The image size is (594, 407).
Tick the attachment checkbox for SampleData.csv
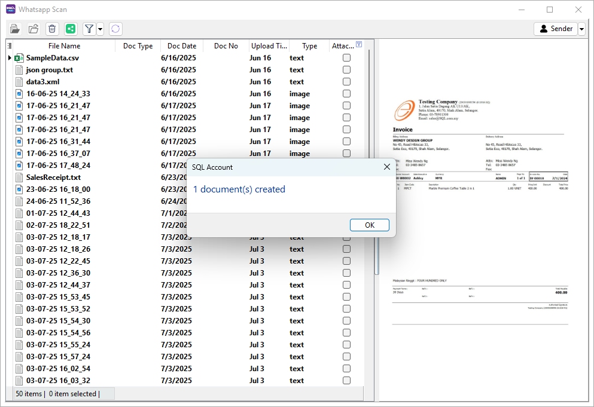tap(346, 58)
